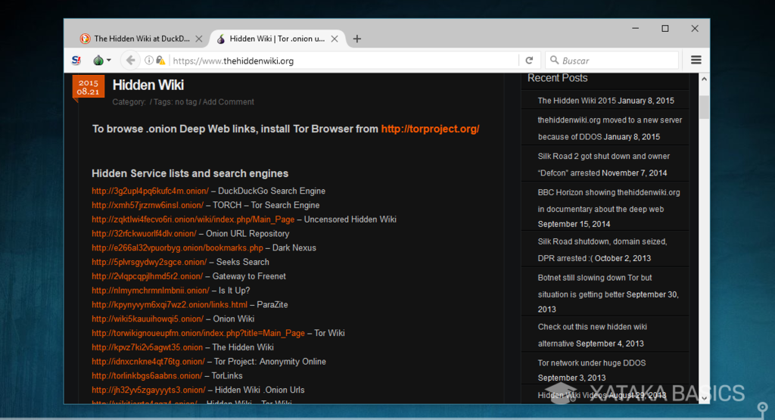The width and height of the screenshot is (775, 420).
Task: Click the NoScript S icon in toolbar
Action: [76, 61]
